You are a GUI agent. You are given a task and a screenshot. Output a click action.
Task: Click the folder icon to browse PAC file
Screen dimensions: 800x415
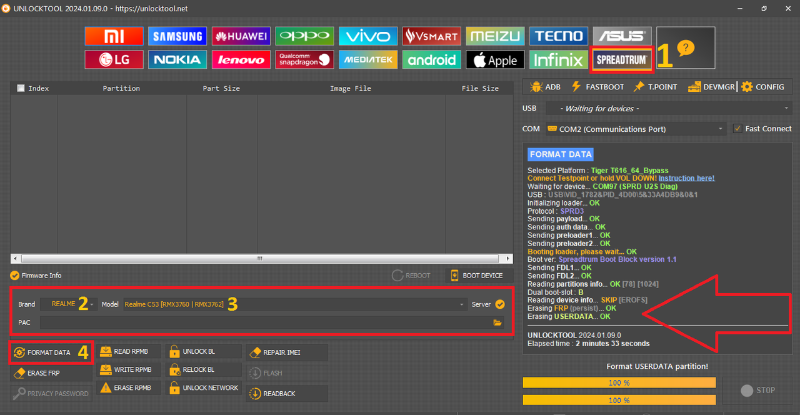497,322
